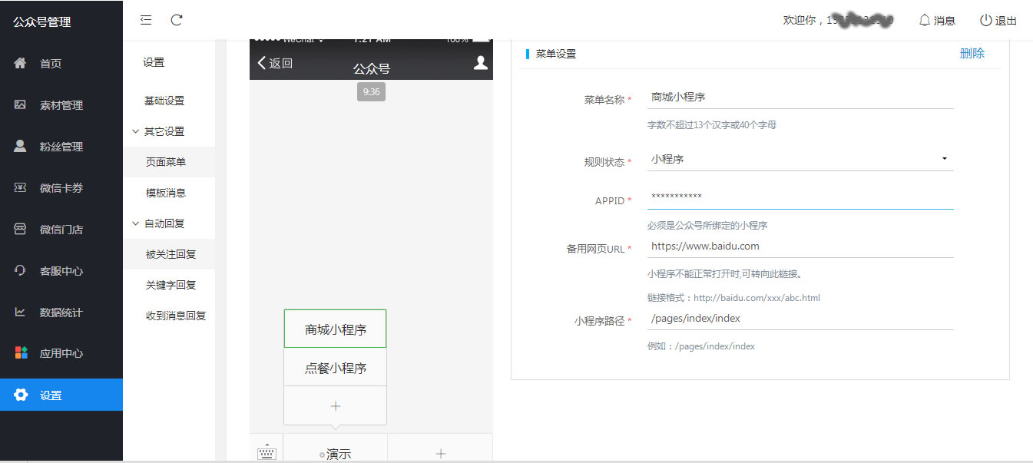Open 应用中心 section
The width and height of the screenshot is (1033, 463).
tap(61, 353)
